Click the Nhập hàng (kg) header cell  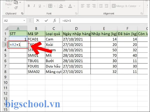[104, 34]
